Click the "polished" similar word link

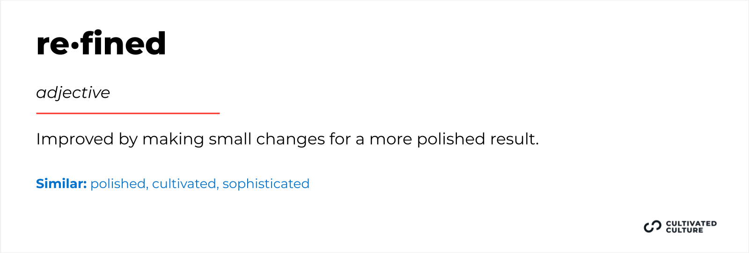coord(119,184)
